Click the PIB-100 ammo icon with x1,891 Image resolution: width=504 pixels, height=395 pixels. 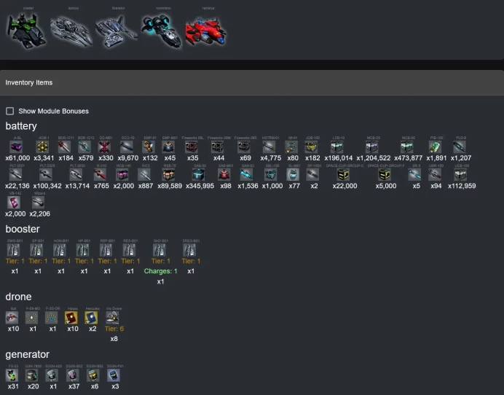[x=435, y=147]
